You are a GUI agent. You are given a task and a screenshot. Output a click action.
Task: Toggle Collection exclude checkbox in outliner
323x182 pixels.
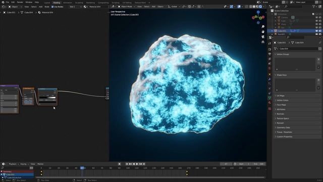(x=313, y=14)
